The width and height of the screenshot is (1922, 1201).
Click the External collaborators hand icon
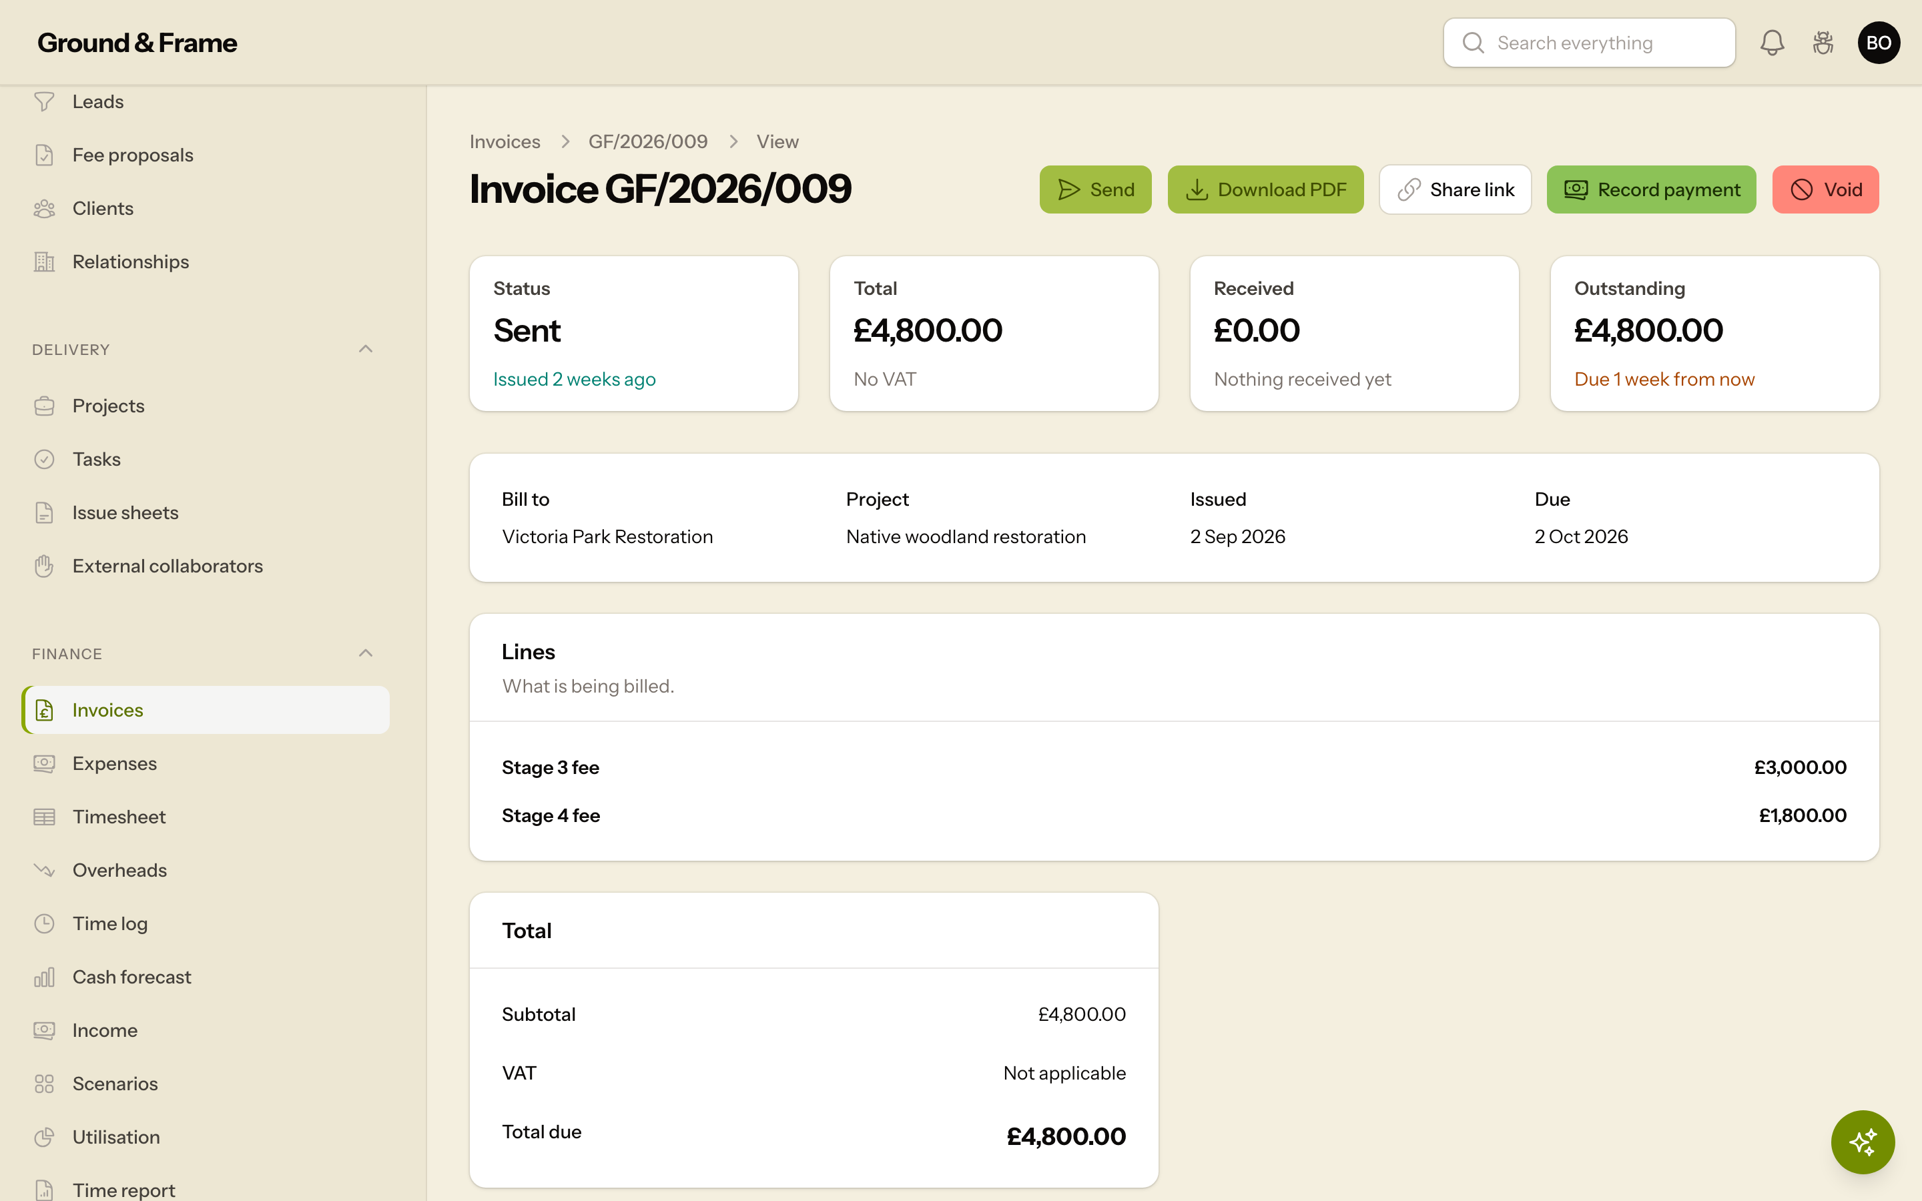(45, 566)
